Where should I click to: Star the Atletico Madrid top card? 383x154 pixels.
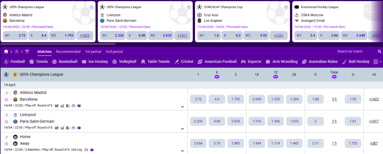(x=92, y=7)
